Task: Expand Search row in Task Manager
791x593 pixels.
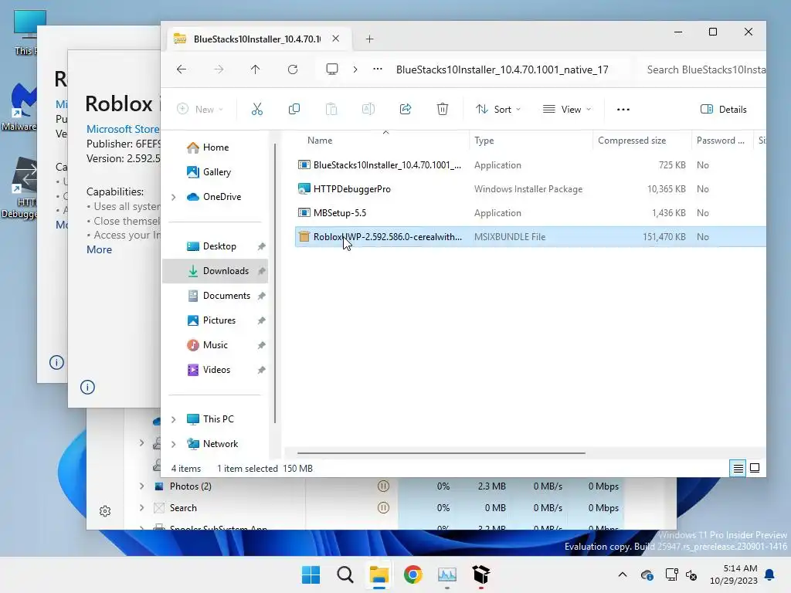Action: (142, 508)
